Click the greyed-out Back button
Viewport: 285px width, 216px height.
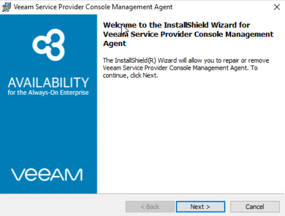point(150,207)
